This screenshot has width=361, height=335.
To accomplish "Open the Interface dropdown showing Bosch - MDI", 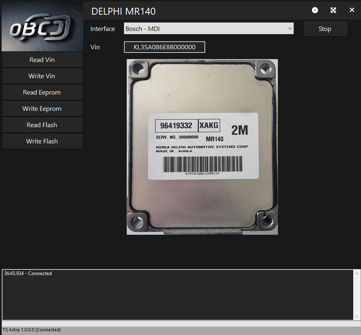I will click(209, 29).
